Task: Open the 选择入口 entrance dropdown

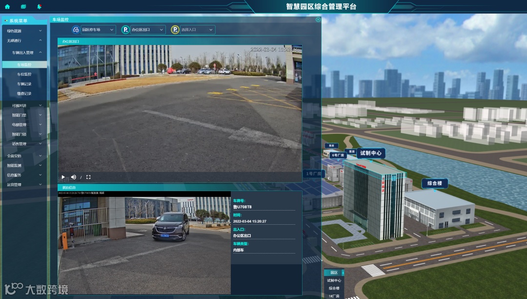Action: 198,30
